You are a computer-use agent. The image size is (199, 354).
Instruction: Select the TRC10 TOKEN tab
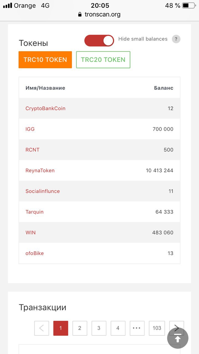coord(45,60)
